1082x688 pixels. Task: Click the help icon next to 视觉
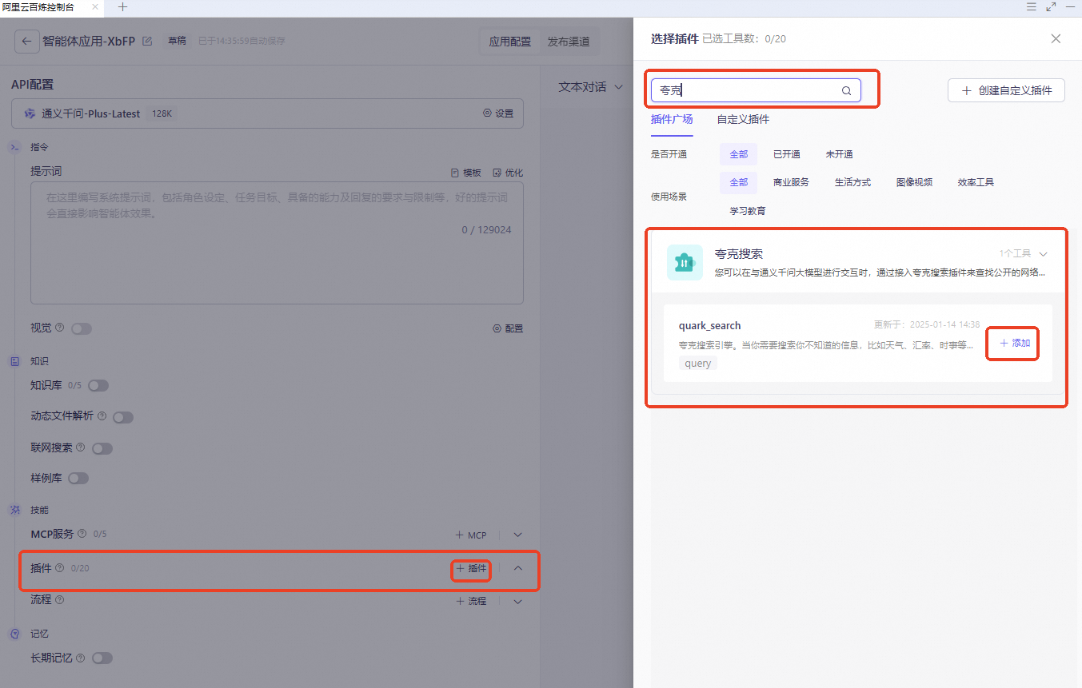60,328
